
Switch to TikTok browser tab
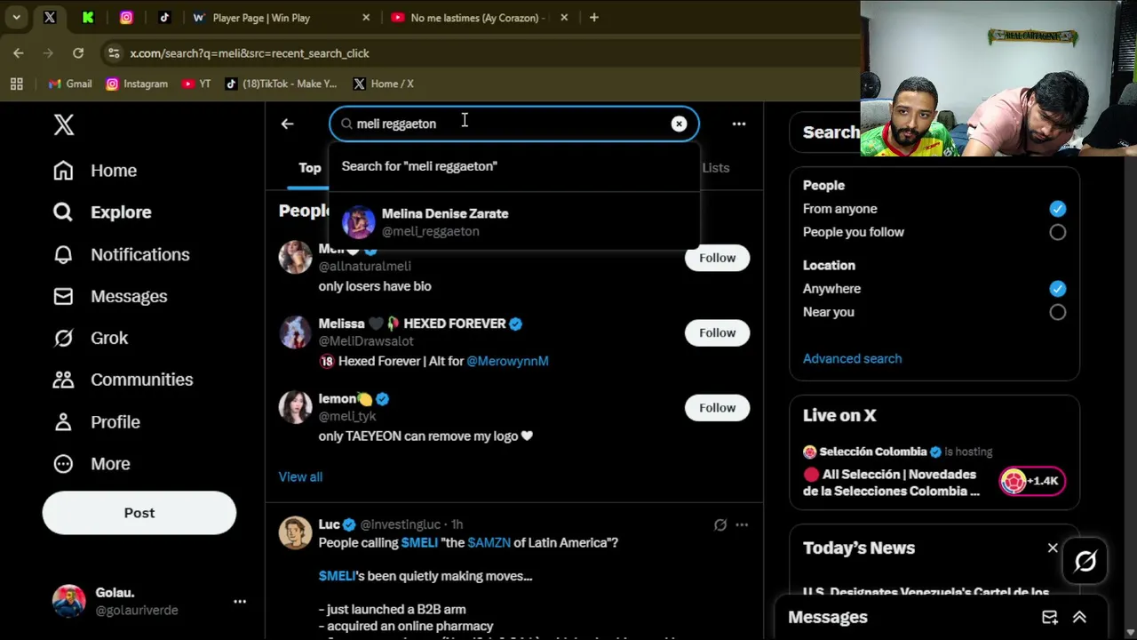164,17
